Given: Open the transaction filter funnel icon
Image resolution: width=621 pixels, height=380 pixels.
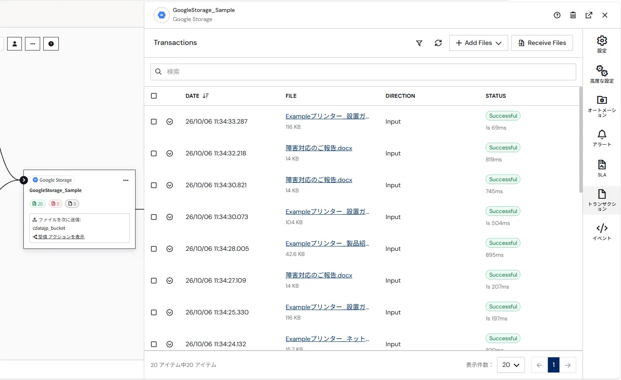Looking at the screenshot, I should click(x=419, y=43).
